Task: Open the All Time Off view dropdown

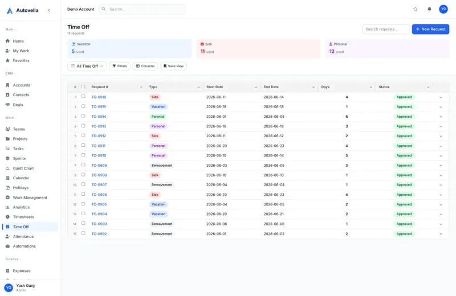Action: [87, 66]
